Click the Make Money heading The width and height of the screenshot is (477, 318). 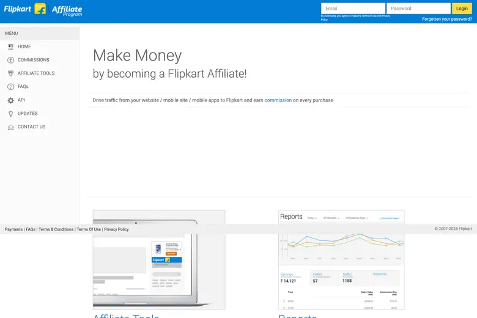137,56
